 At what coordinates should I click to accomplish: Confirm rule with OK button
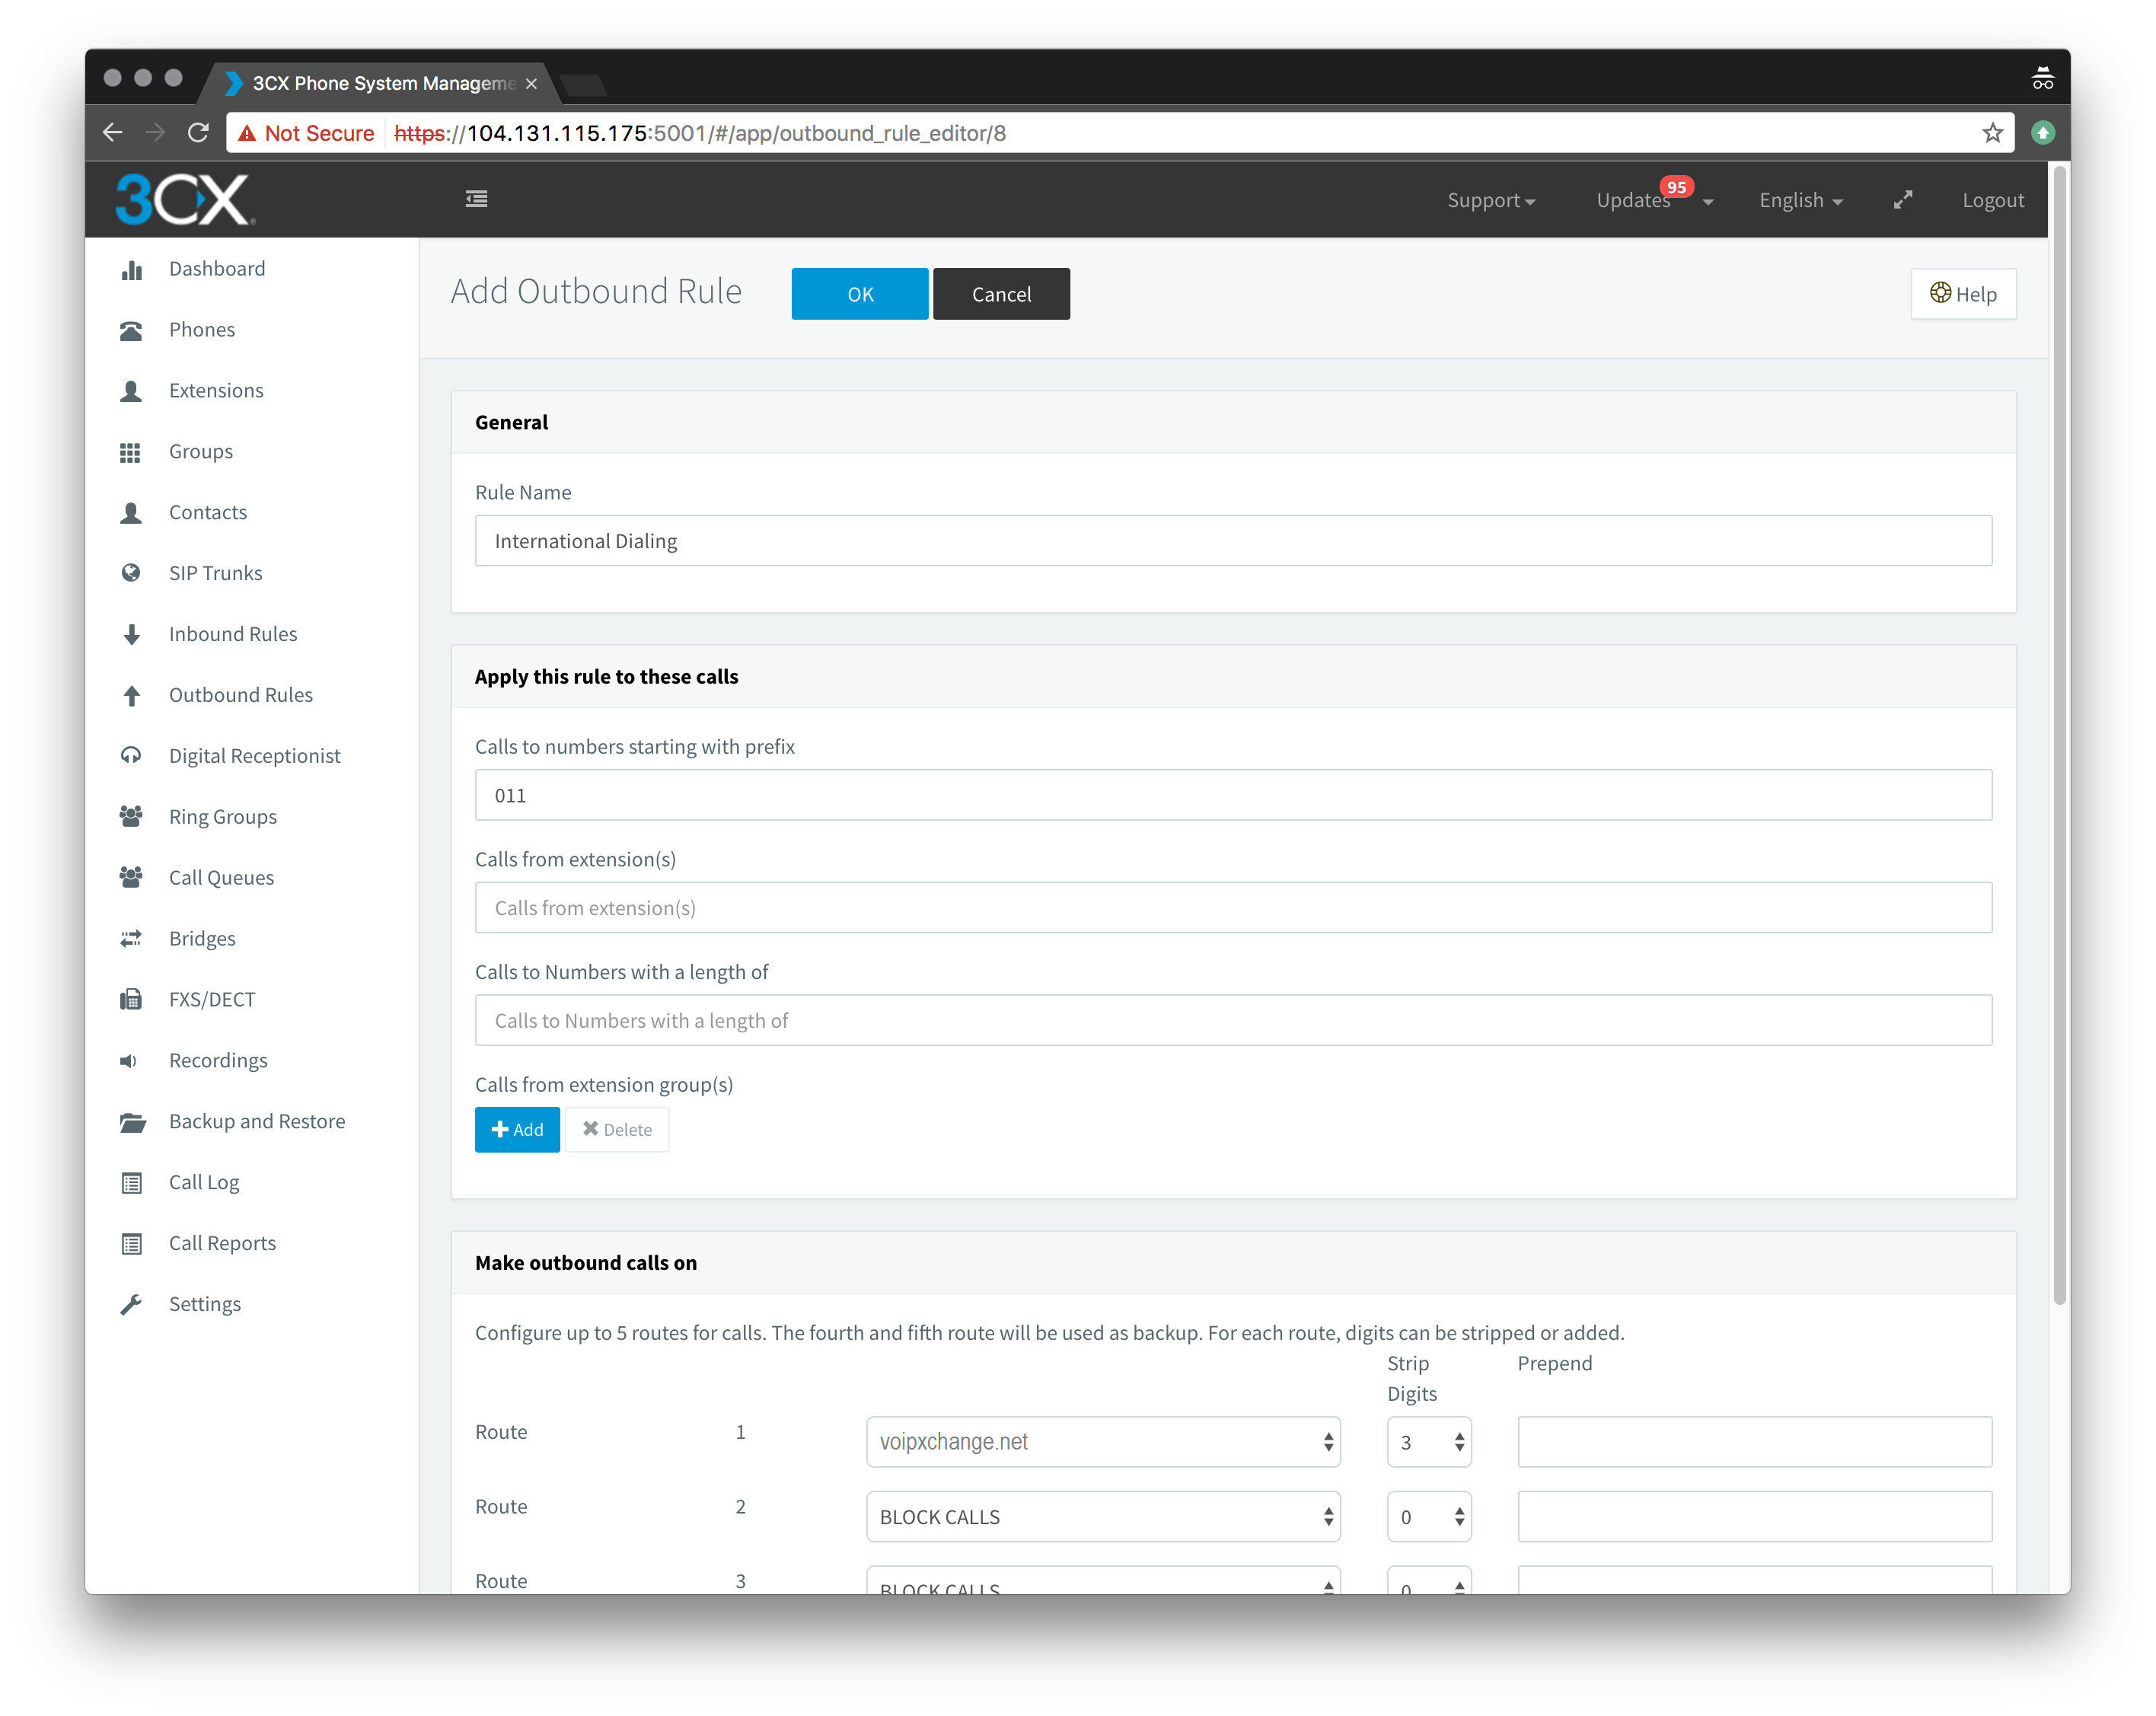tap(859, 294)
